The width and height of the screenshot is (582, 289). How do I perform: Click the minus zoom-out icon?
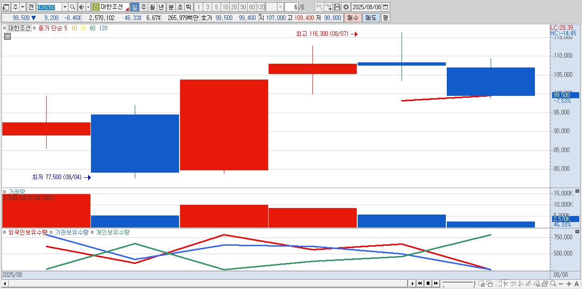pyautogui.click(x=561, y=283)
